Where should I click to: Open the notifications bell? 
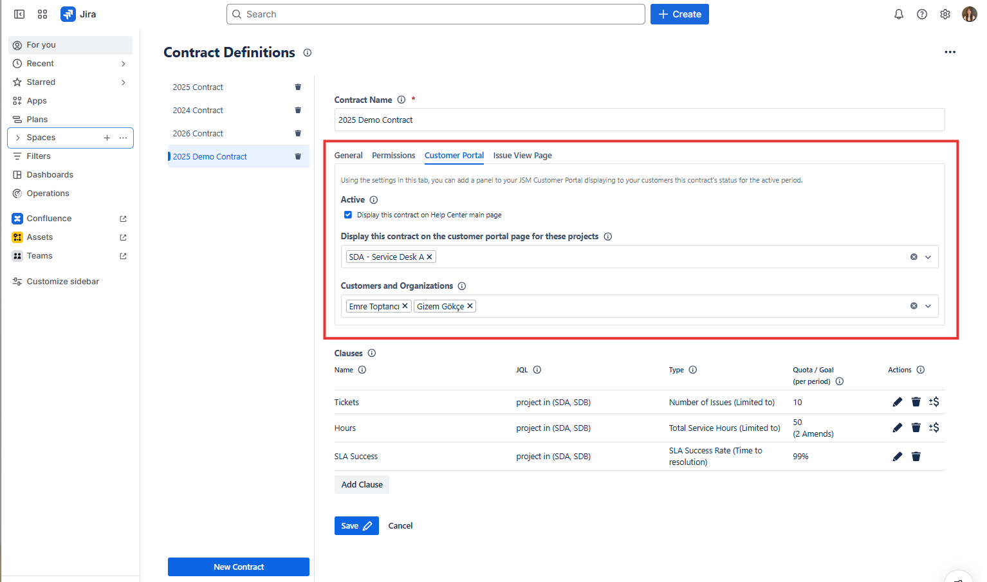tap(899, 14)
